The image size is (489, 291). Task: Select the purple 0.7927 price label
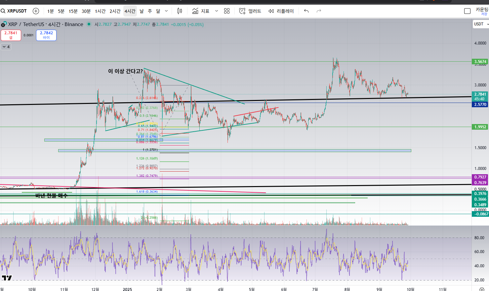[480, 177]
